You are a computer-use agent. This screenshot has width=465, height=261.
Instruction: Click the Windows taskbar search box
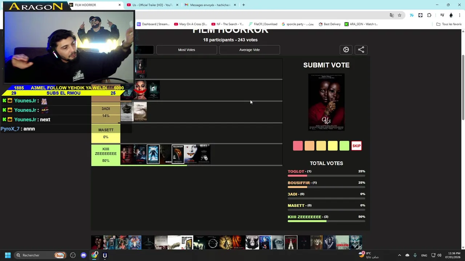(41, 255)
